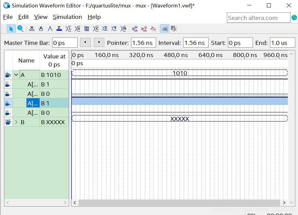The height and width of the screenshot is (215, 298).
Task: Toggle Snap to Transition button
Action: pos(173,29)
